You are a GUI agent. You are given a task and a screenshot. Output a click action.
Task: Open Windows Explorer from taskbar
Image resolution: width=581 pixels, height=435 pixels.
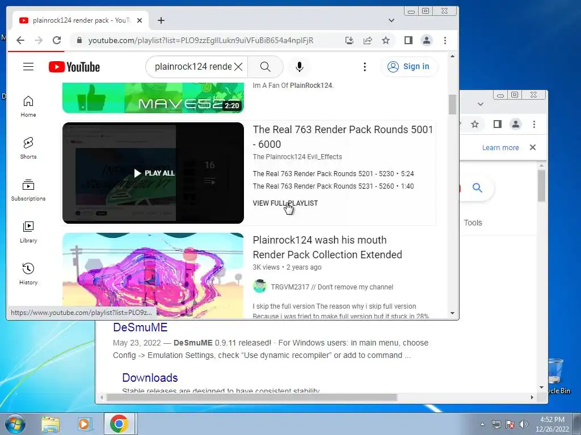click(x=50, y=424)
